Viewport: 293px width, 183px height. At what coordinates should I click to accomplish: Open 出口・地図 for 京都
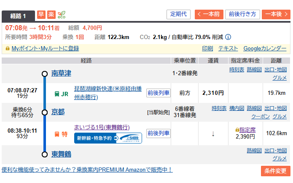click(276, 108)
